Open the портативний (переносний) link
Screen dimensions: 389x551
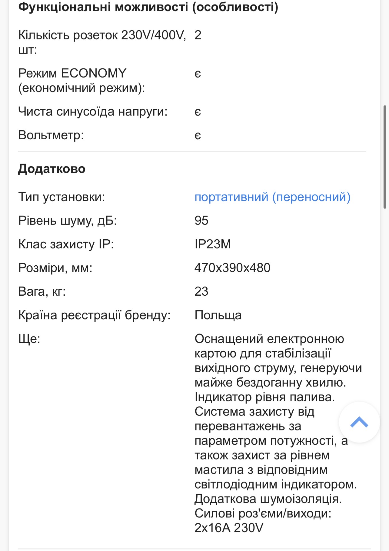click(x=272, y=197)
